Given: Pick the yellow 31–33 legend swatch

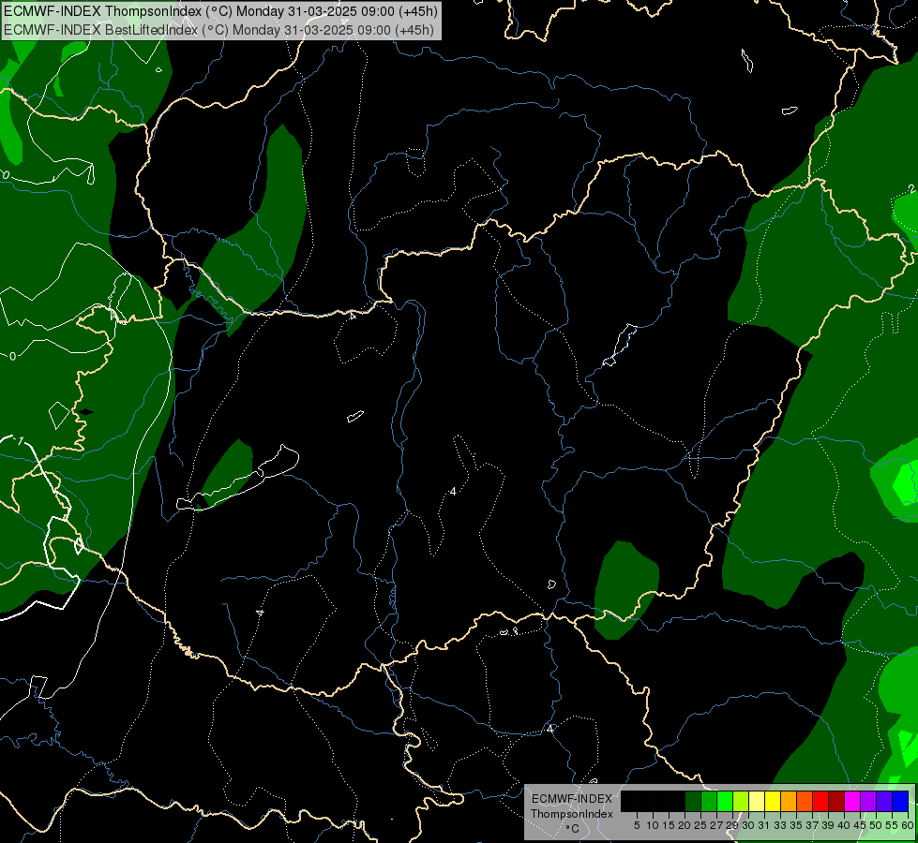Looking at the screenshot, I should coord(773,801).
